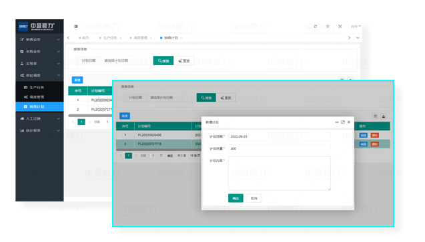The height and width of the screenshot is (242, 425).
Task: Close the 生产任务 tab with its x icon
Action: point(120,38)
